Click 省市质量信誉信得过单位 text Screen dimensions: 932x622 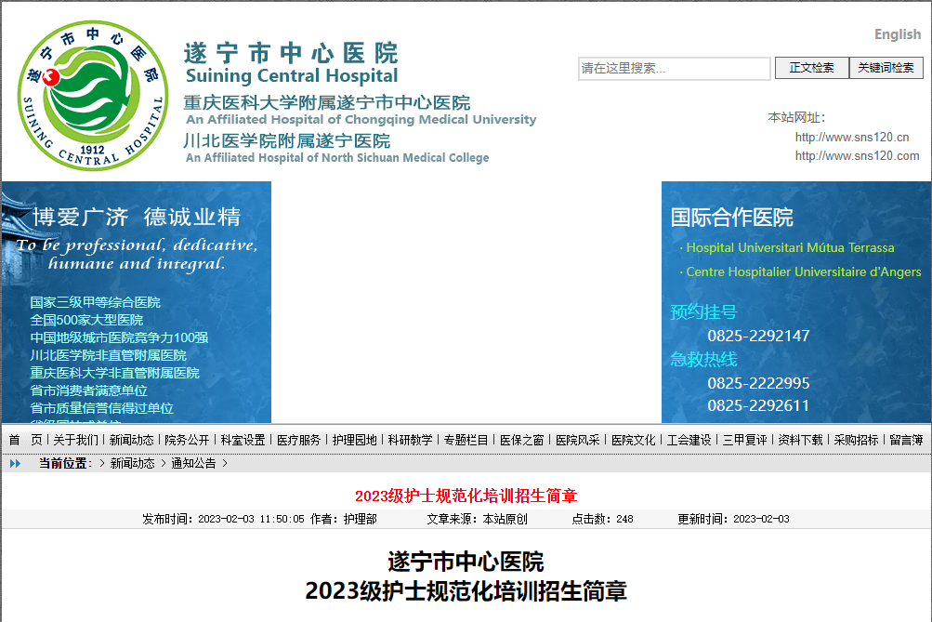pos(102,408)
